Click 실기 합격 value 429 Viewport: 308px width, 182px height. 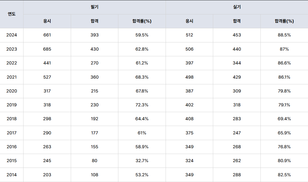pyautogui.click(x=237, y=77)
